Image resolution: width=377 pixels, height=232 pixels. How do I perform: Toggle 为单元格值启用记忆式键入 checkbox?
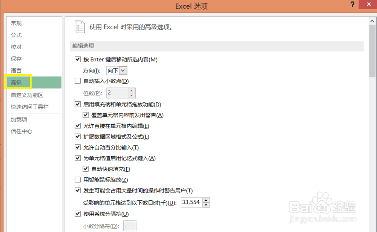coord(77,158)
